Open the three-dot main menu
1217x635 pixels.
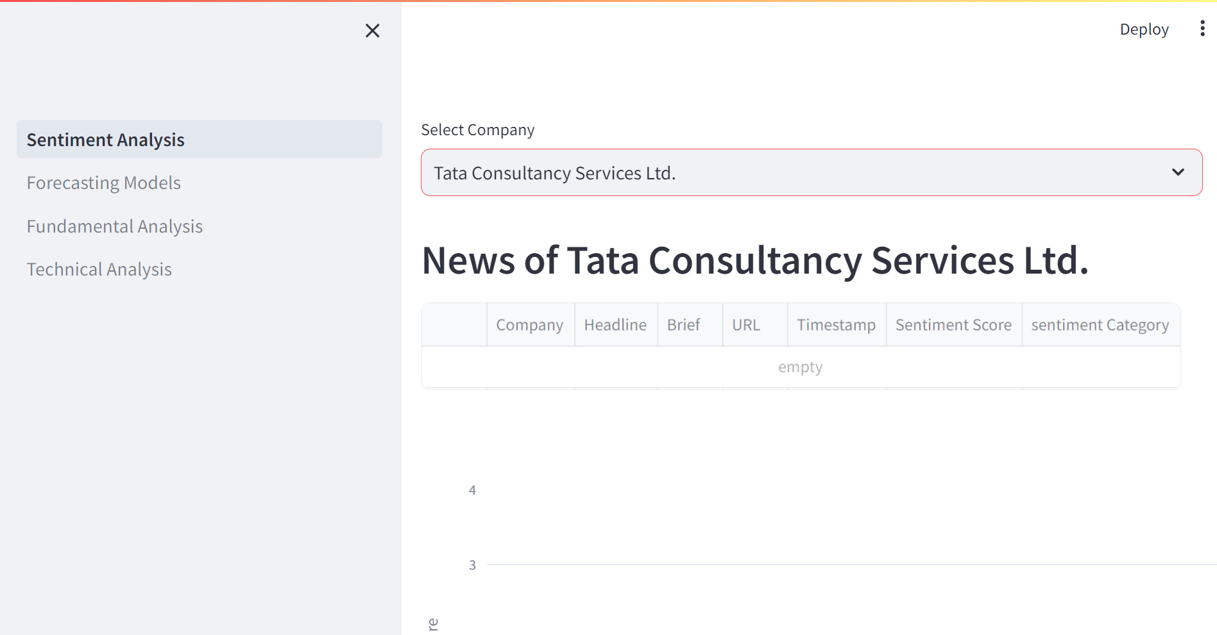pos(1202,29)
